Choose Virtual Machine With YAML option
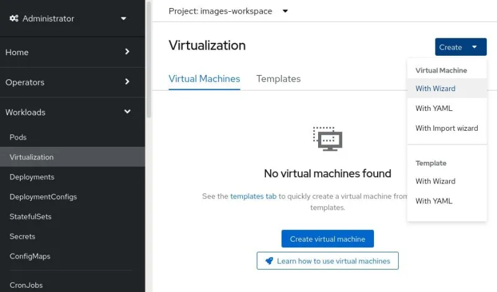The height and width of the screenshot is (292, 497). 434,108
